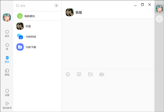Screen dimensions: 164x112
Task: Click the 与你科技 chat bubble icon
Action: click(x=20, y=36)
